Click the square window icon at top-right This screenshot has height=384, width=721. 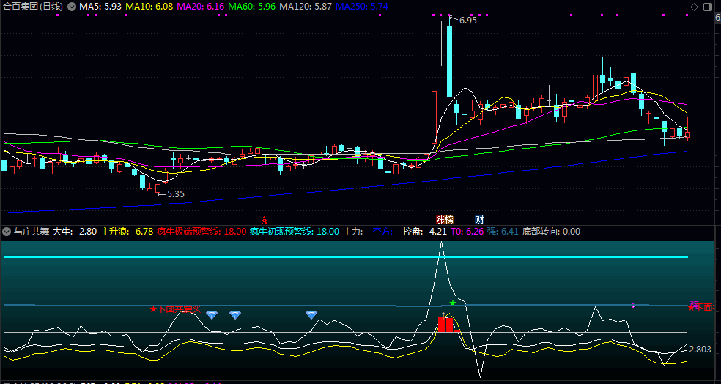click(x=709, y=7)
